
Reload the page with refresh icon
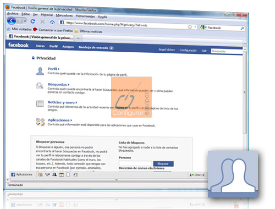[33, 21]
